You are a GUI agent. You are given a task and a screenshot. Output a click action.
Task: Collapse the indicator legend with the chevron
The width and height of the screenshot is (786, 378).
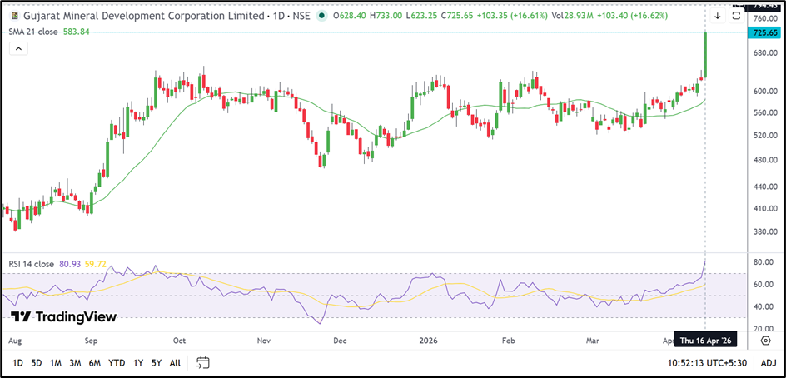tap(19, 49)
